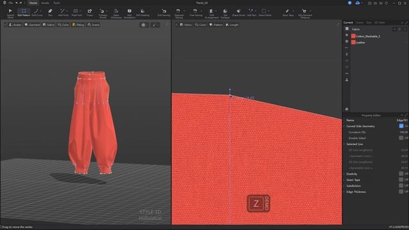Activate the Cut Sidewise tool
The width and height of the screenshot is (409, 230).
225,13
